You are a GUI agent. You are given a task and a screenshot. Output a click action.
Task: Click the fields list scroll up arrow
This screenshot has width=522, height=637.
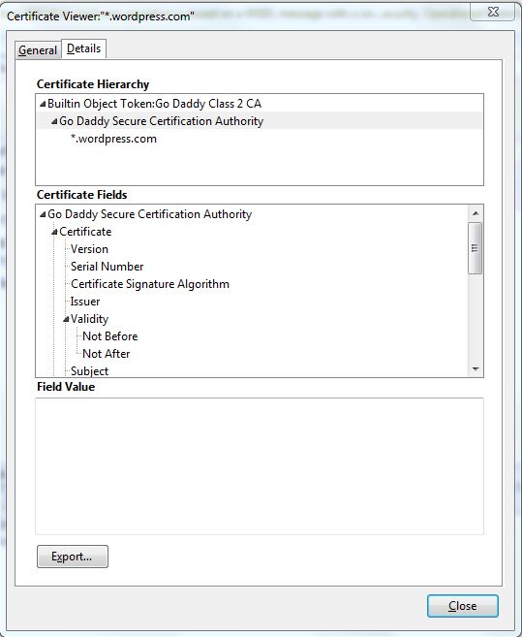tap(476, 213)
